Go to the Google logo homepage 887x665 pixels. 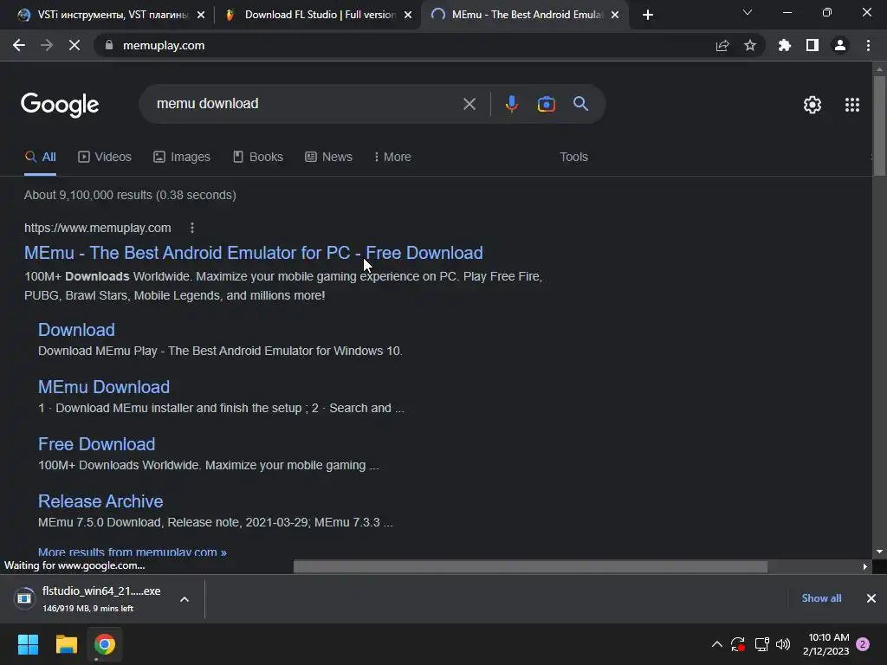pos(60,105)
